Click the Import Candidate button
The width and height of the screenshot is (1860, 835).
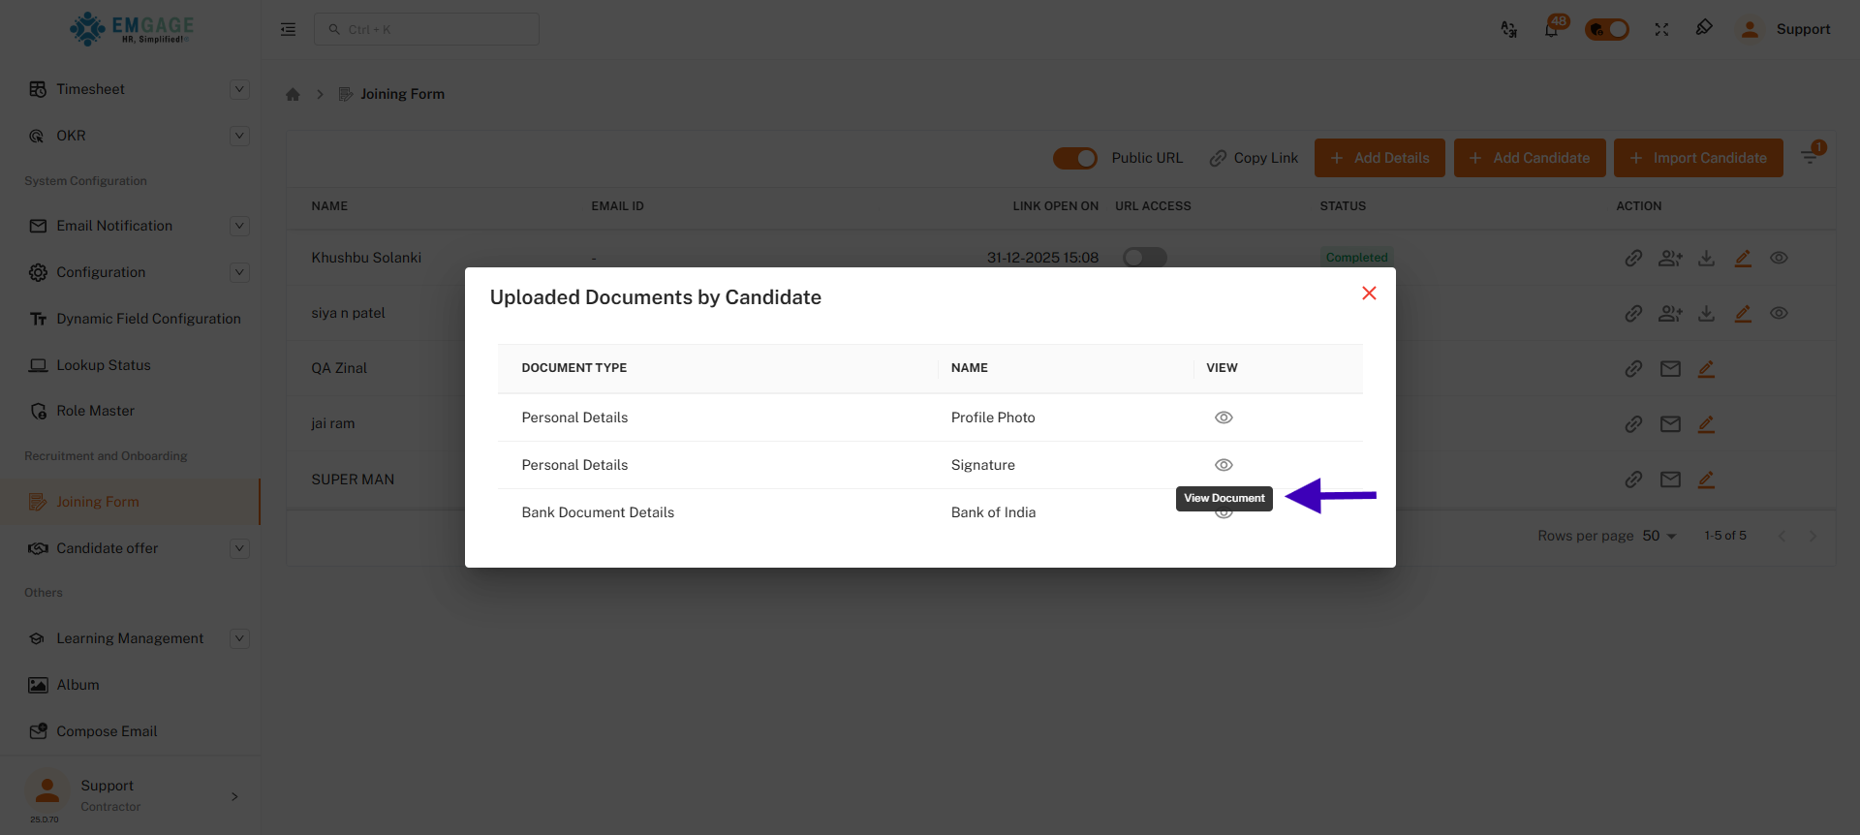1698,158
